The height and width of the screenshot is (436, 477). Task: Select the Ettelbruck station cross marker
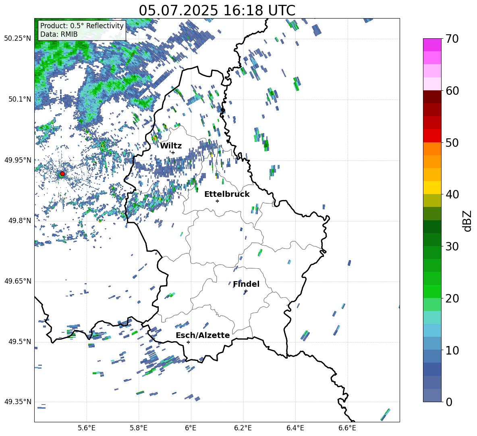[x=217, y=201]
